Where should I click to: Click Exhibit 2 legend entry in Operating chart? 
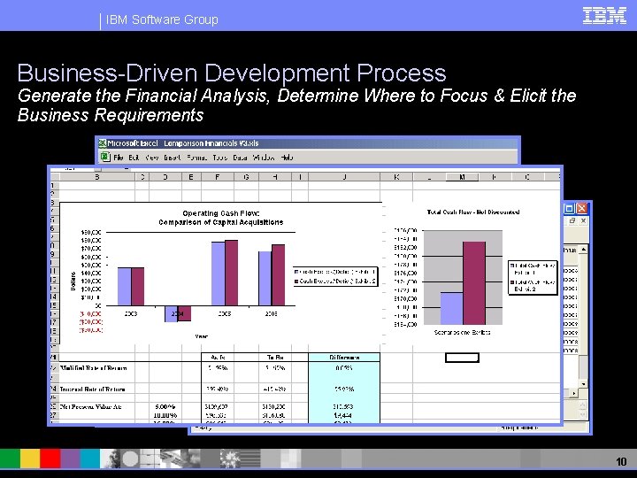pyautogui.click(x=335, y=281)
